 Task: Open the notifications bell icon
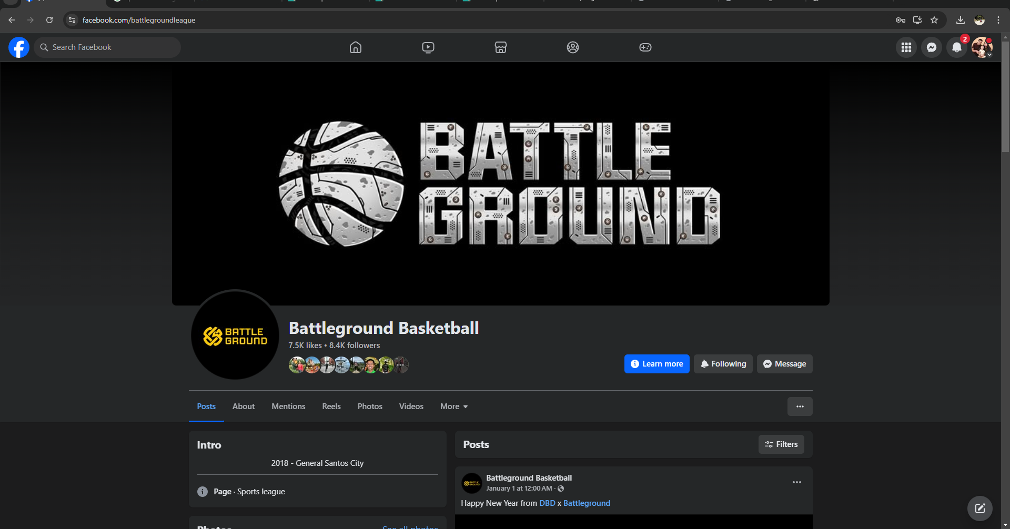957,47
